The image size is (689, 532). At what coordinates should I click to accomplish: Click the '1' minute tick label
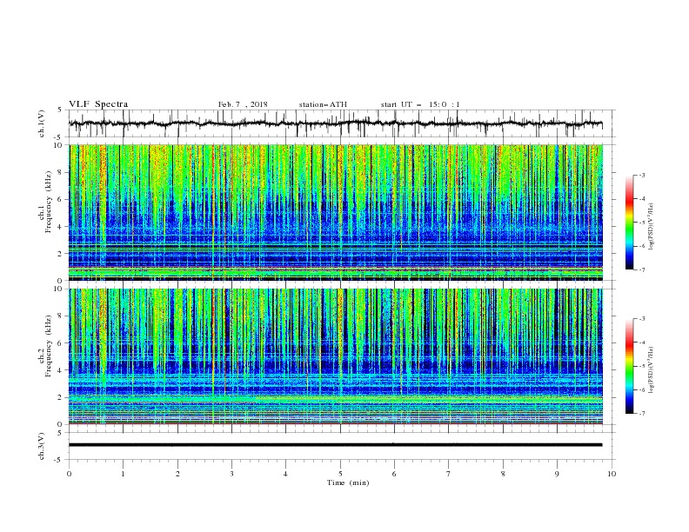click(123, 474)
